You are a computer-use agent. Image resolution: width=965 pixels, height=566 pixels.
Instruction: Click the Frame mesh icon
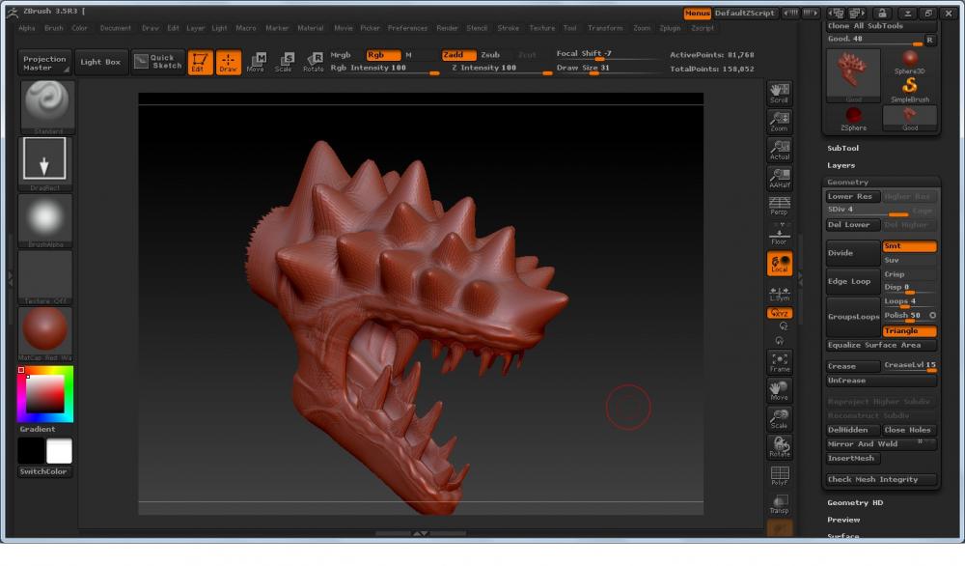pos(779,362)
